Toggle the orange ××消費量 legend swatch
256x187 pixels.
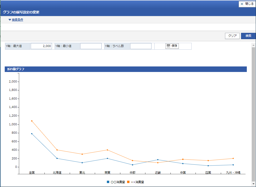pyautogui.click(x=128, y=182)
